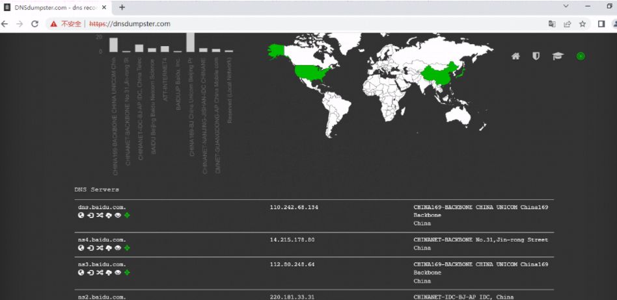Viewport: 617px width, 300px height.
Task: Go forward with the forward arrow
Action: pyautogui.click(x=20, y=24)
